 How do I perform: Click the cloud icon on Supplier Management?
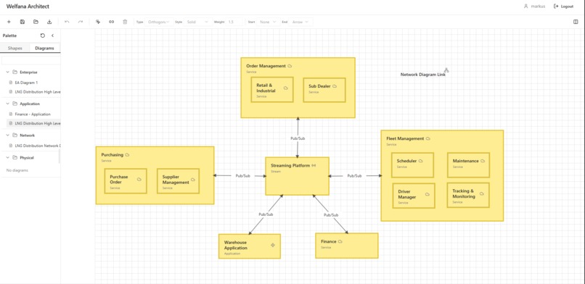coord(193,180)
